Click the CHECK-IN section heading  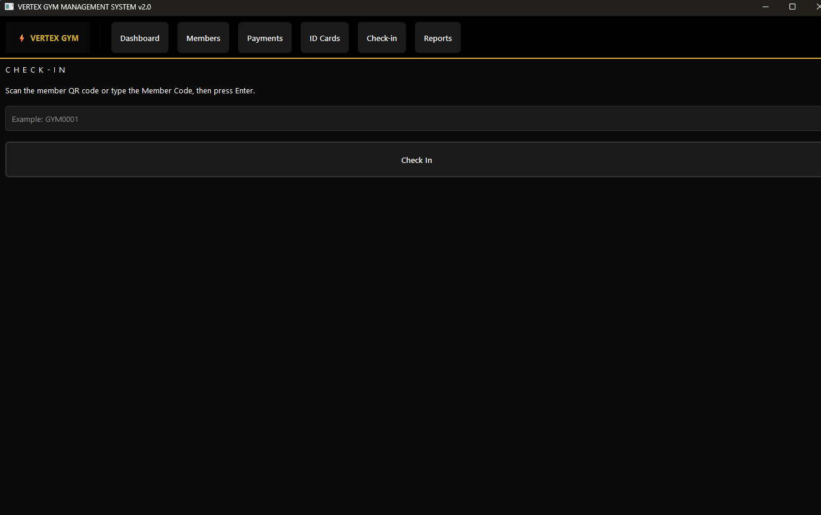(x=36, y=70)
